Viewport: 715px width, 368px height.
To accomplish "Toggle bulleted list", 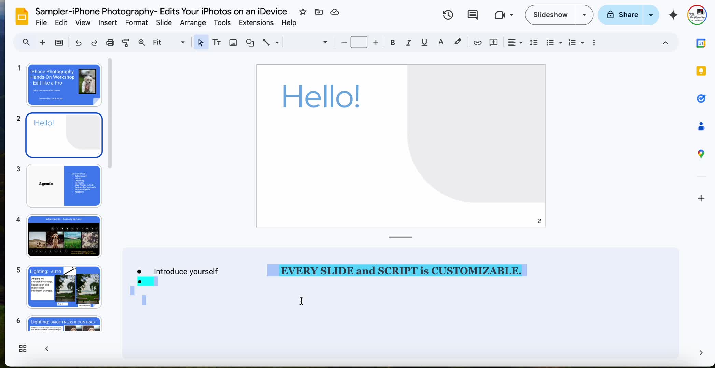I will point(550,42).
